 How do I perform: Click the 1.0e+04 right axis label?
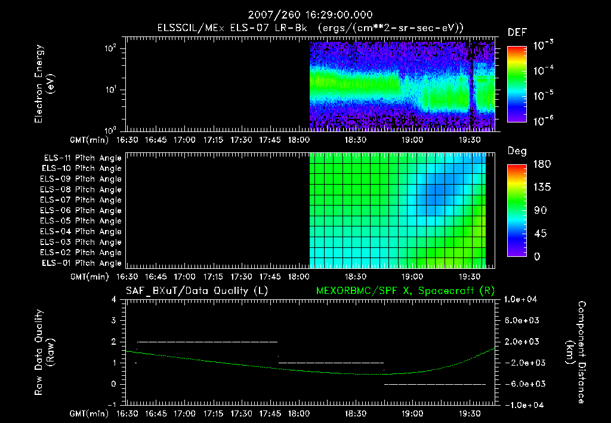(520, 299)
